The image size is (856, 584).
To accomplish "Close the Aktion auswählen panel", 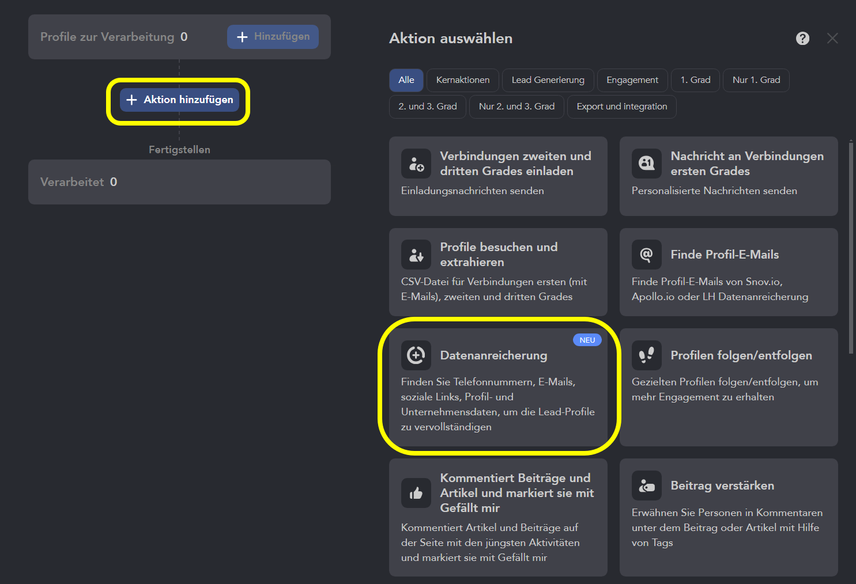I will pos(832,38).
